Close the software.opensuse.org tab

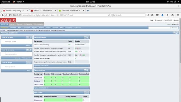pos(83,11)
